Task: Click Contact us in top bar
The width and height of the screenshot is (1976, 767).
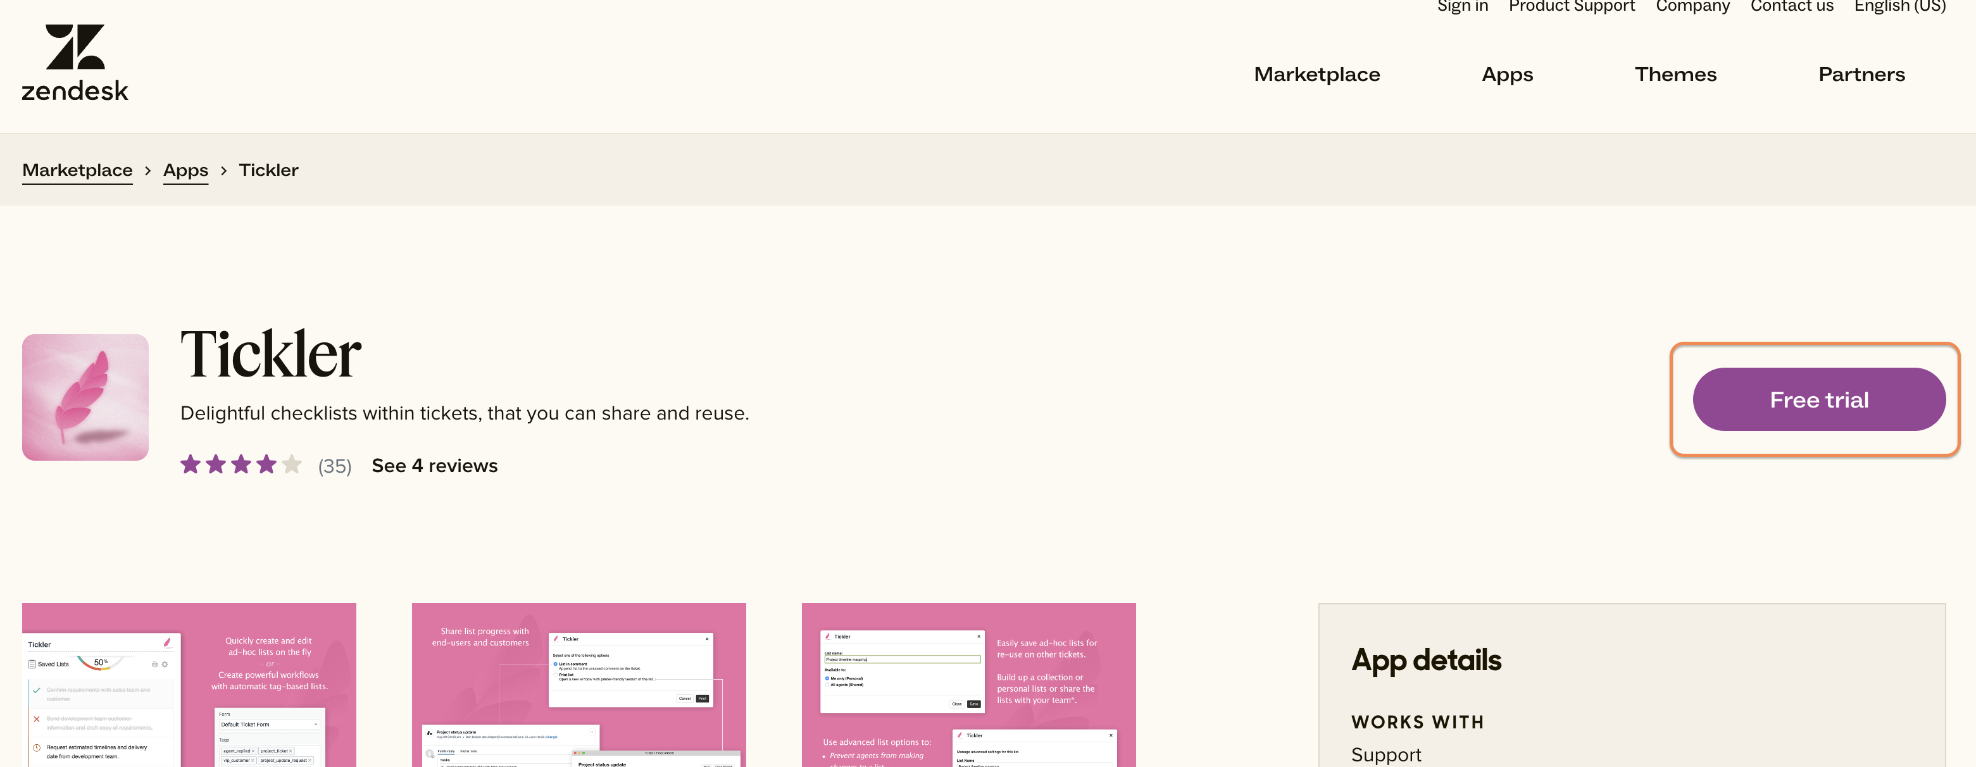Action: (x=1792, y=7)
